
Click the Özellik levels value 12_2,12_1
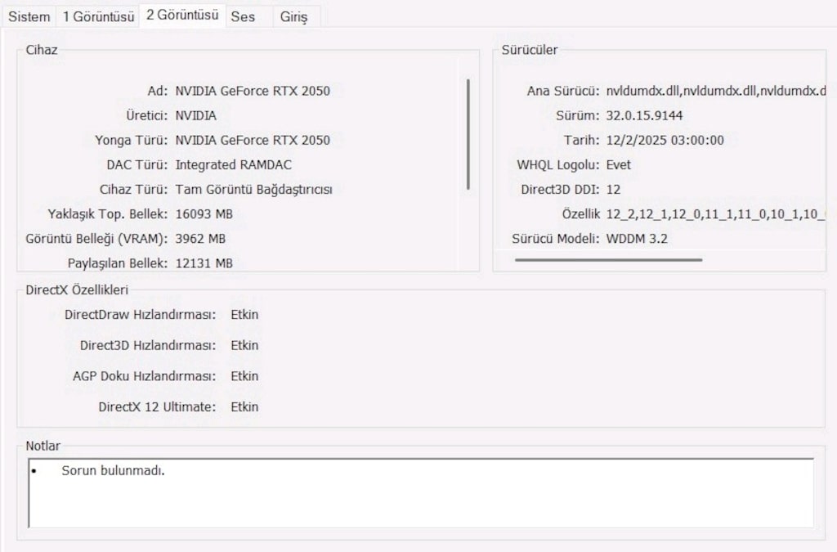point(716,214)
